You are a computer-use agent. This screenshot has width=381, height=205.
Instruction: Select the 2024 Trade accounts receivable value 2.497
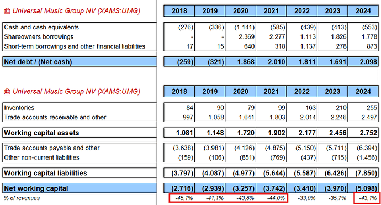369,117
